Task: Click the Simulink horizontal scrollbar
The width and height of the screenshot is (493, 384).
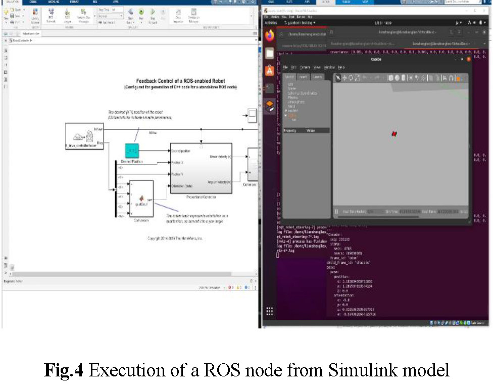Action: click(x=121, y=274)
